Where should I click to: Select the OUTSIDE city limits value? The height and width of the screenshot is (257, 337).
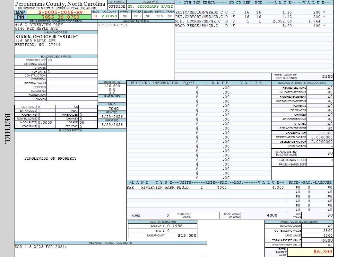117,6
